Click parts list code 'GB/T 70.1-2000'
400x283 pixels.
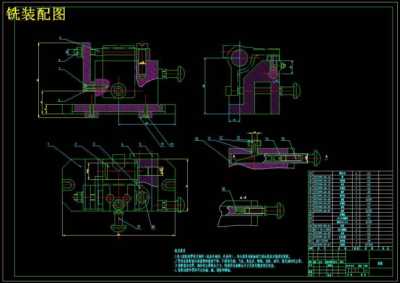pyautogui.click(x=322, y=230)
